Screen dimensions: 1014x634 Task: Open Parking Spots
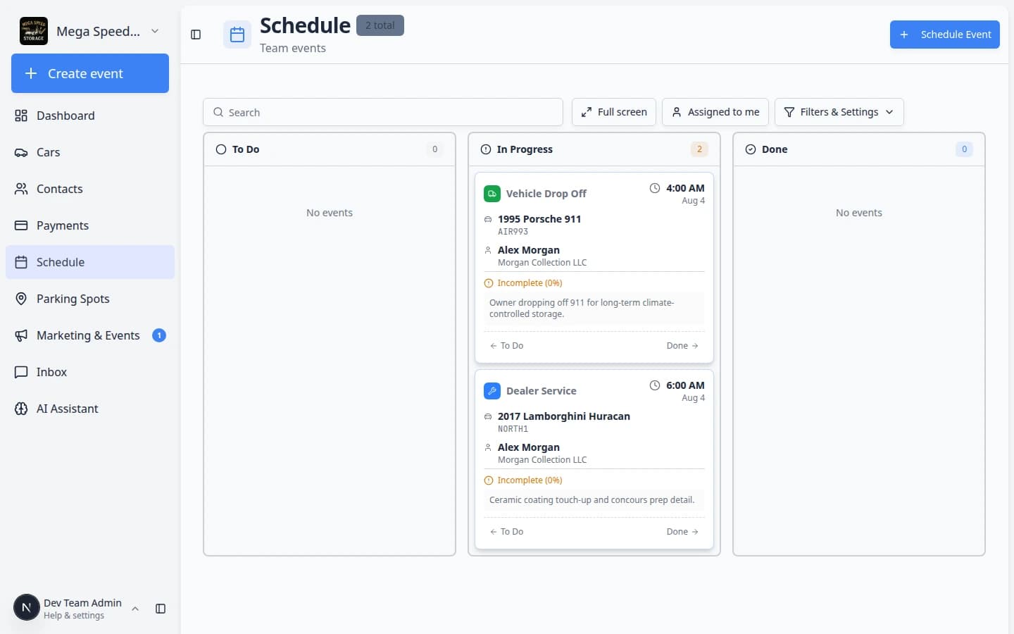coord(90,299)
